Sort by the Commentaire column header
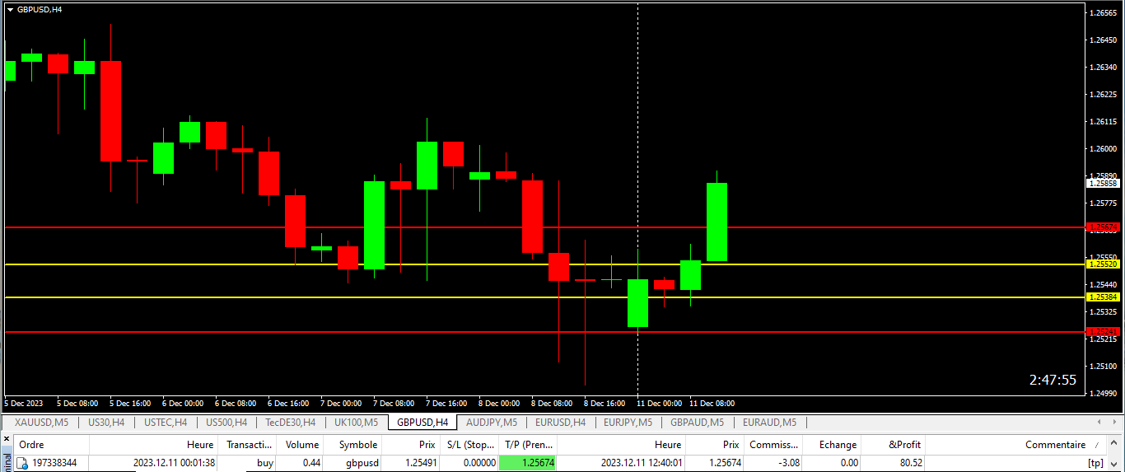Viewport: 1125px width, 472px height. point(1054,445)
